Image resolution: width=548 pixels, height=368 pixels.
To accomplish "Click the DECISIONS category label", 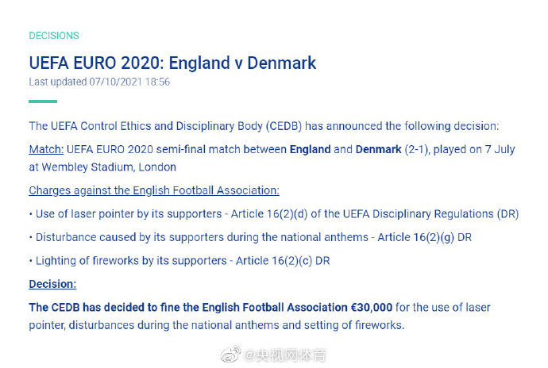I will 54,36.
